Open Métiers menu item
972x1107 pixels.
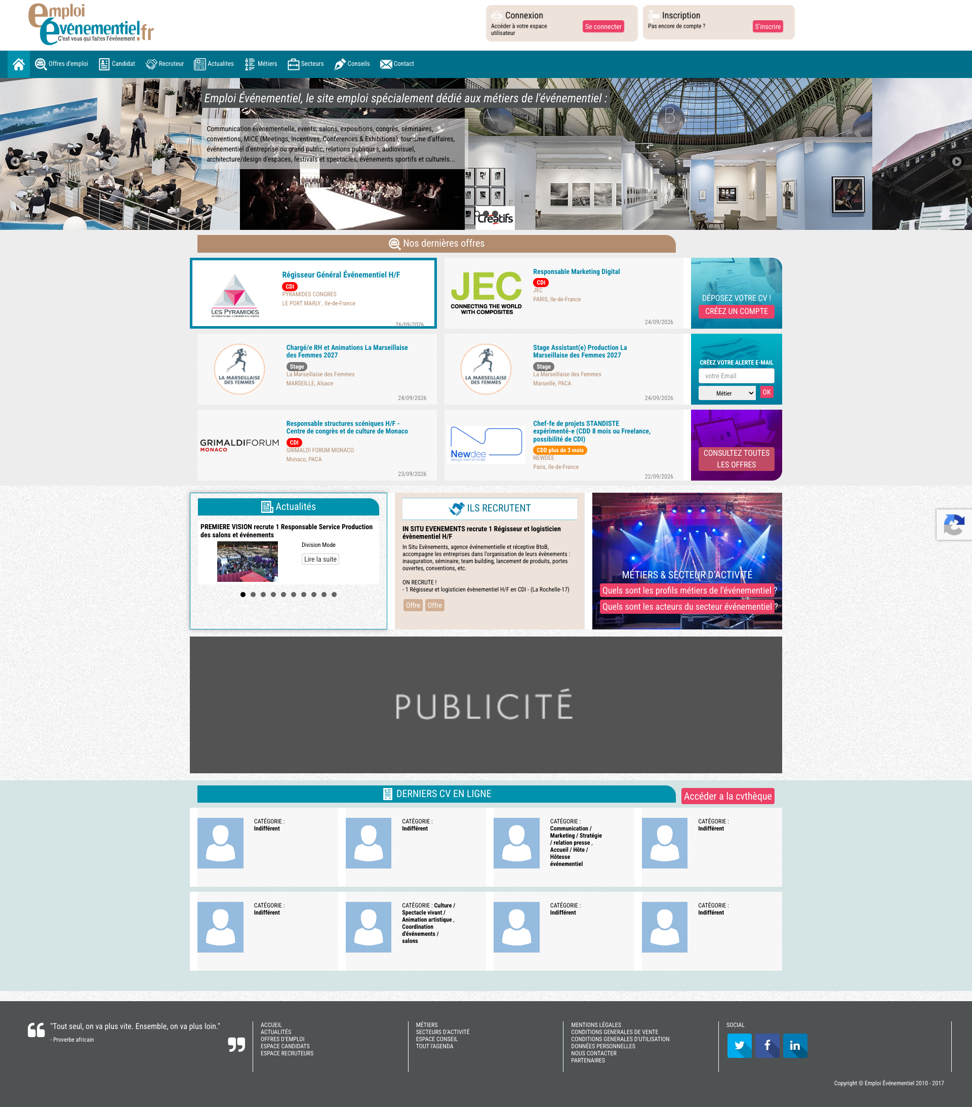[x=261, y=64]
